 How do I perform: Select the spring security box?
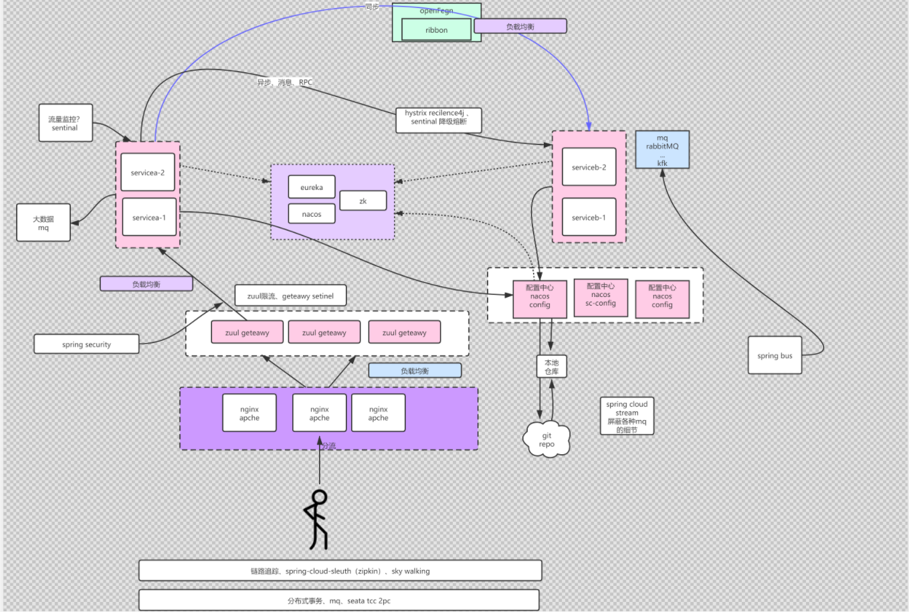click(86, 344)
